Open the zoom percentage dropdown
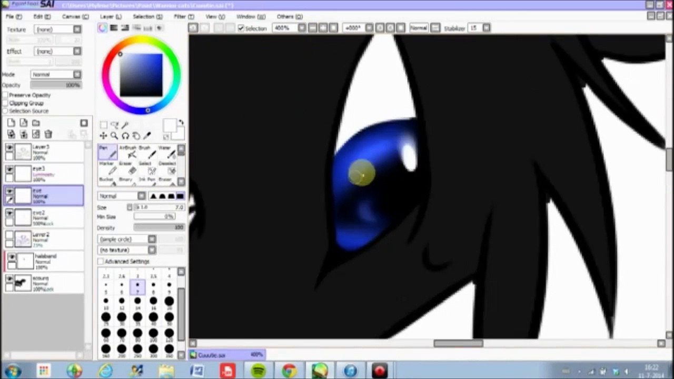674x379 pixels. tap(302, 28)
